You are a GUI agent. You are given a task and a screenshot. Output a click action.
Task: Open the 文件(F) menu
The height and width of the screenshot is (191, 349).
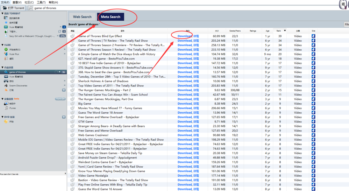click(x=5, y=2)
